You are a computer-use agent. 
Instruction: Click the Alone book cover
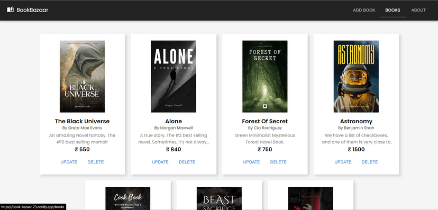pos(174,77)
